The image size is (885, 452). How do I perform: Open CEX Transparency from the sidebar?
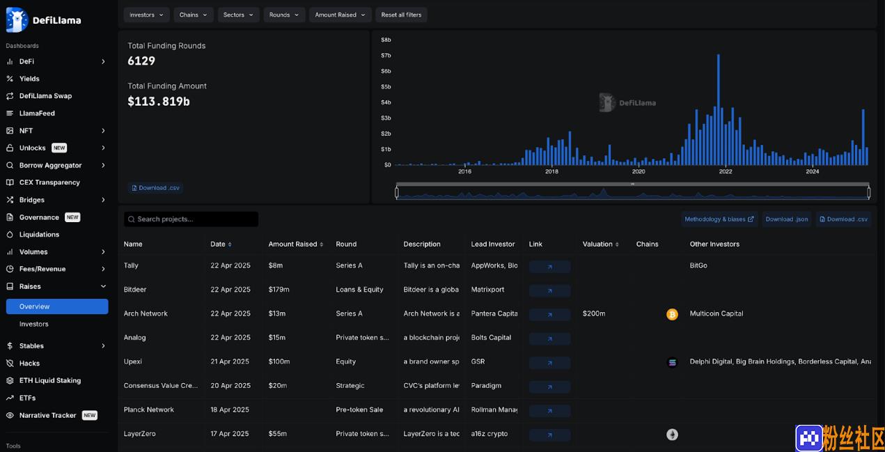[x=49, y=182]
